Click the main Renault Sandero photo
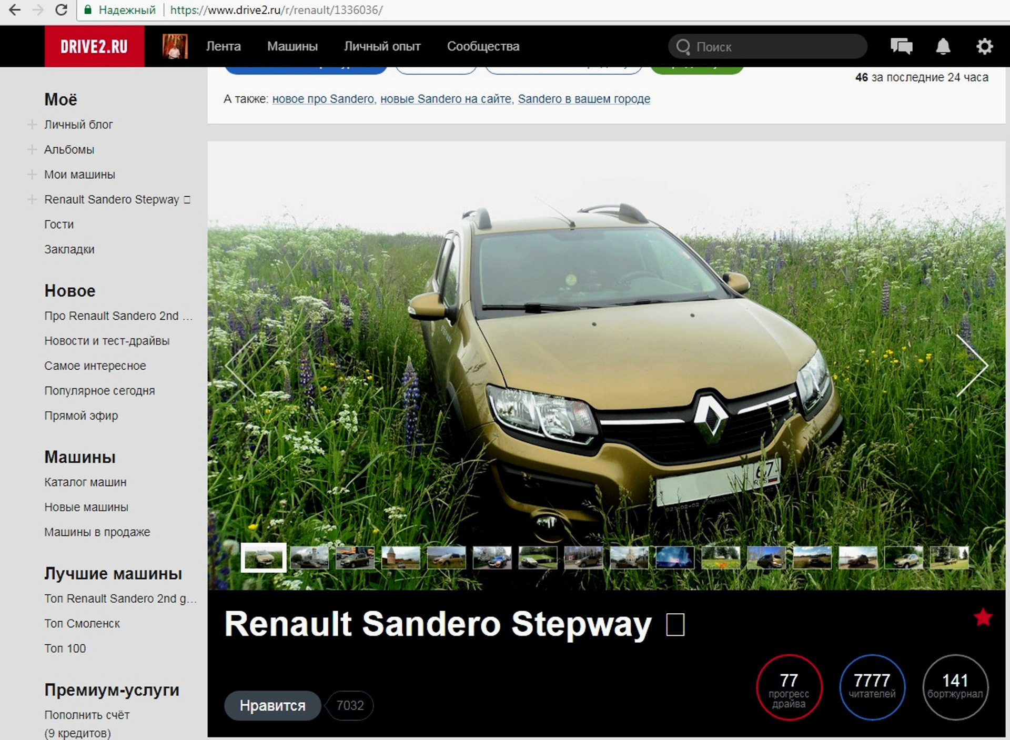Image resolution: width=1010 pixels, height=740 pixels. coord(606,365)
